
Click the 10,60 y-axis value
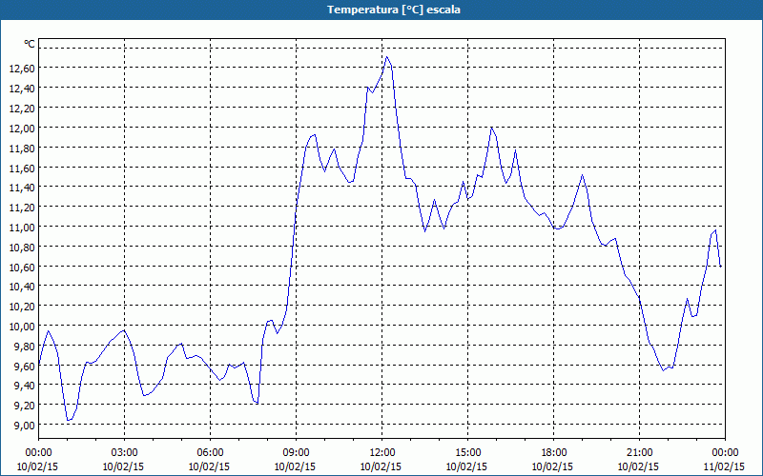22,267
